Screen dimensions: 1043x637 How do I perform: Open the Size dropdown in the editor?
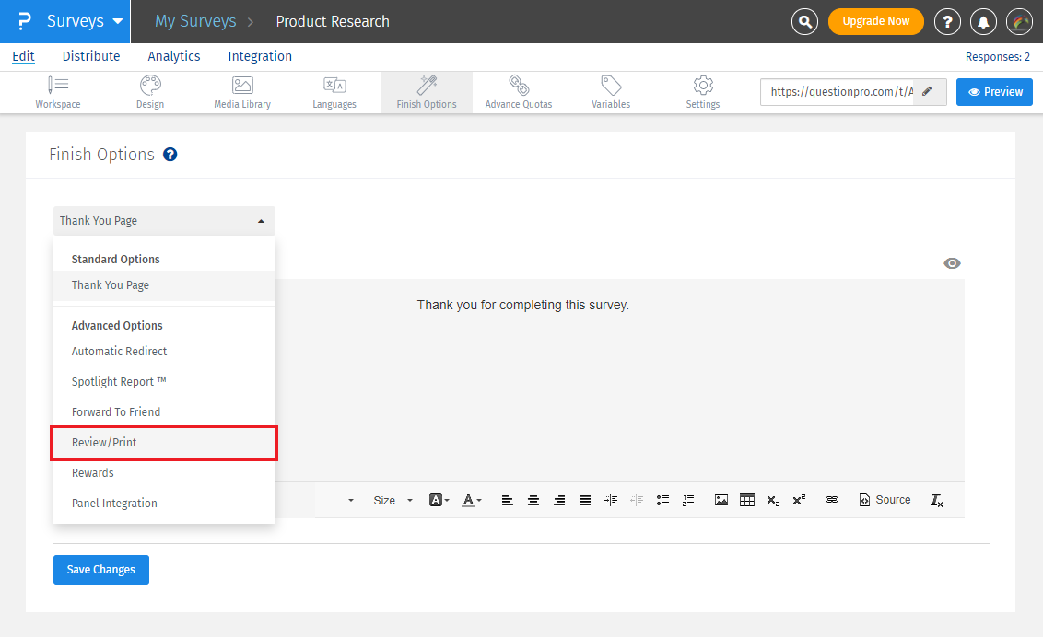(x=387, y=500)
